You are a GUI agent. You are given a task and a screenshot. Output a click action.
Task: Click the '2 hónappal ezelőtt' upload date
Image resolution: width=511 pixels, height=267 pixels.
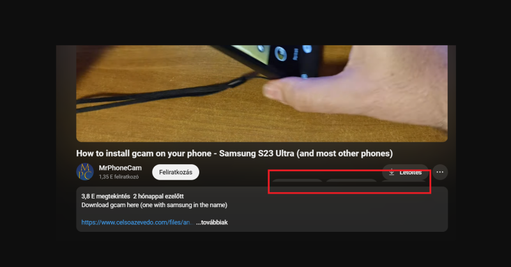point(158,196)
